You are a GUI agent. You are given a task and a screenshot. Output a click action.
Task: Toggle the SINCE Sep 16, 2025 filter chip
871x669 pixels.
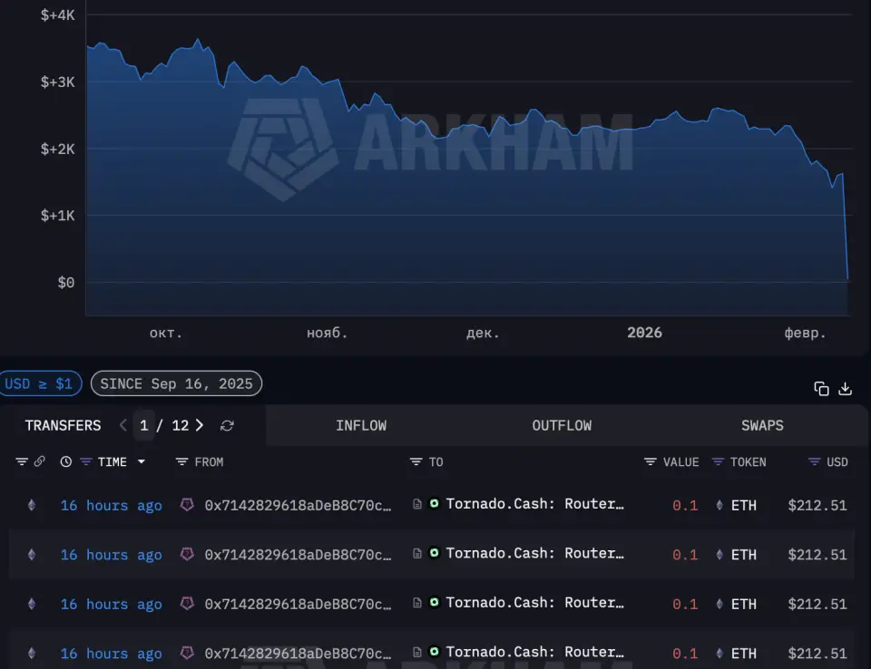[x=176, y=383]
